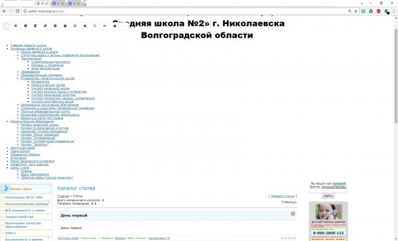The image size is (398, 241).
Task: Open the Главная. Новости школы link
Action: pos(29,46)
